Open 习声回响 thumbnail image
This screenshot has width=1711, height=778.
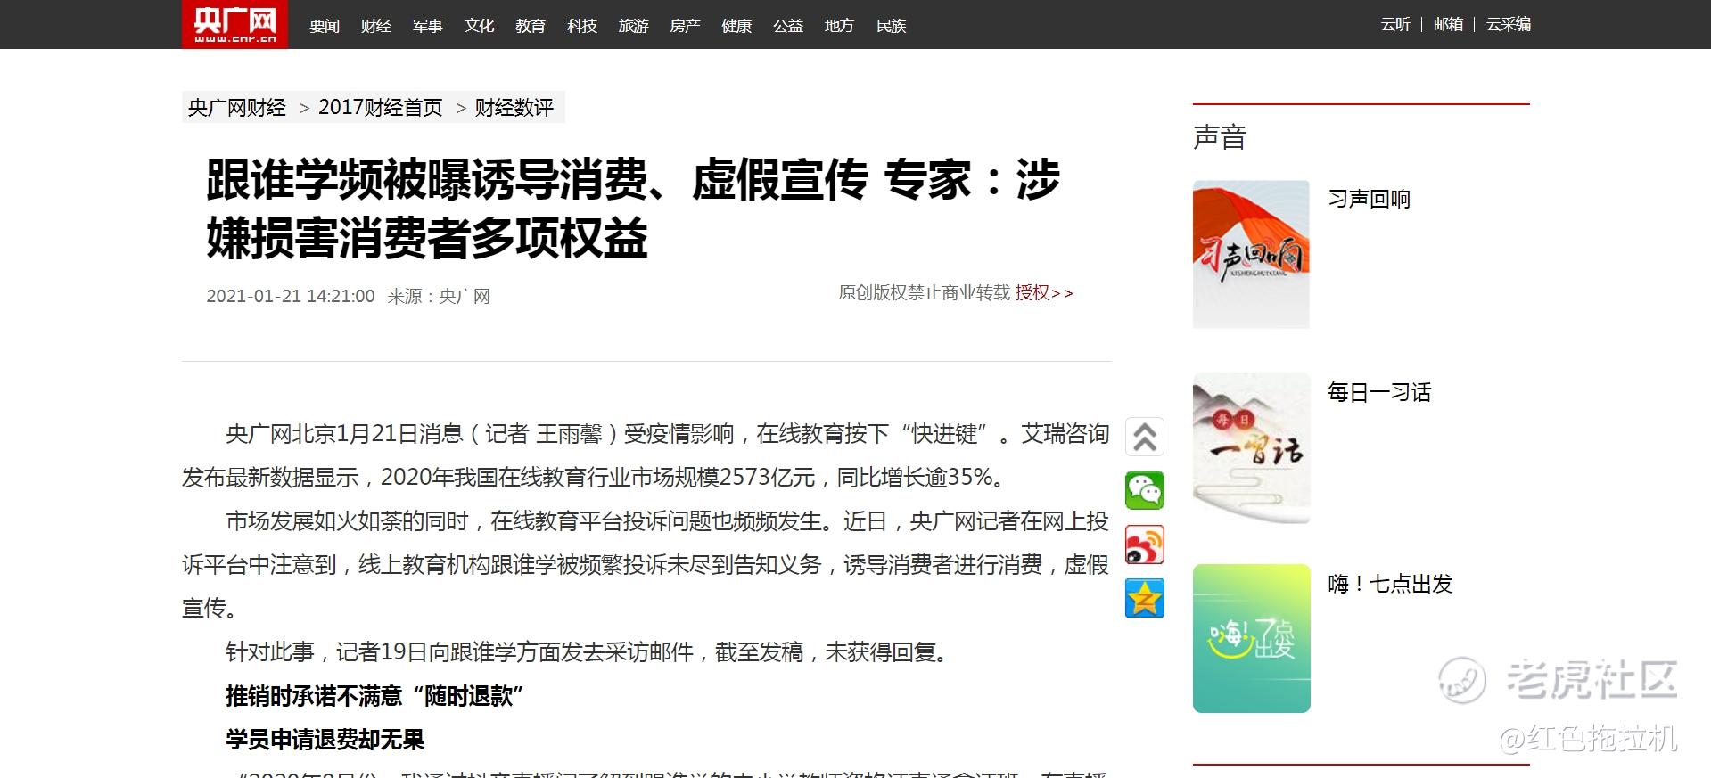(x=1251, y=254)
